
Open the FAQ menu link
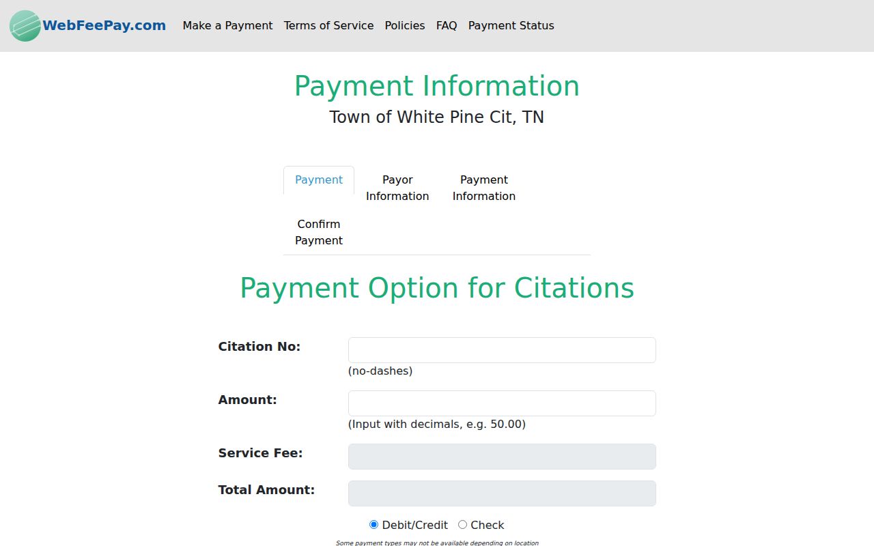[447, 25]
